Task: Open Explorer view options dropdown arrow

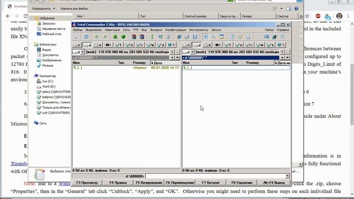Action: point(281,9)
